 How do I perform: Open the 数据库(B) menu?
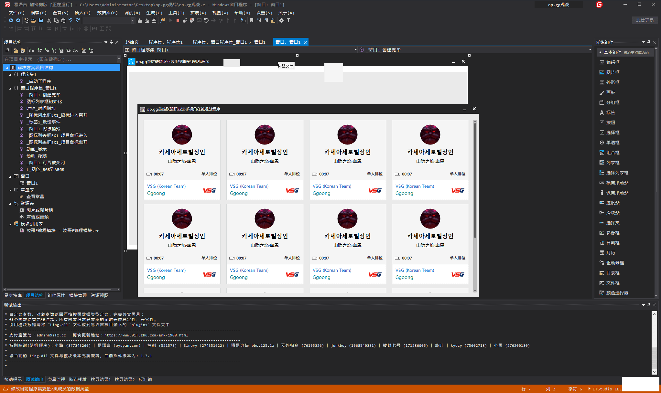point(107,13)
